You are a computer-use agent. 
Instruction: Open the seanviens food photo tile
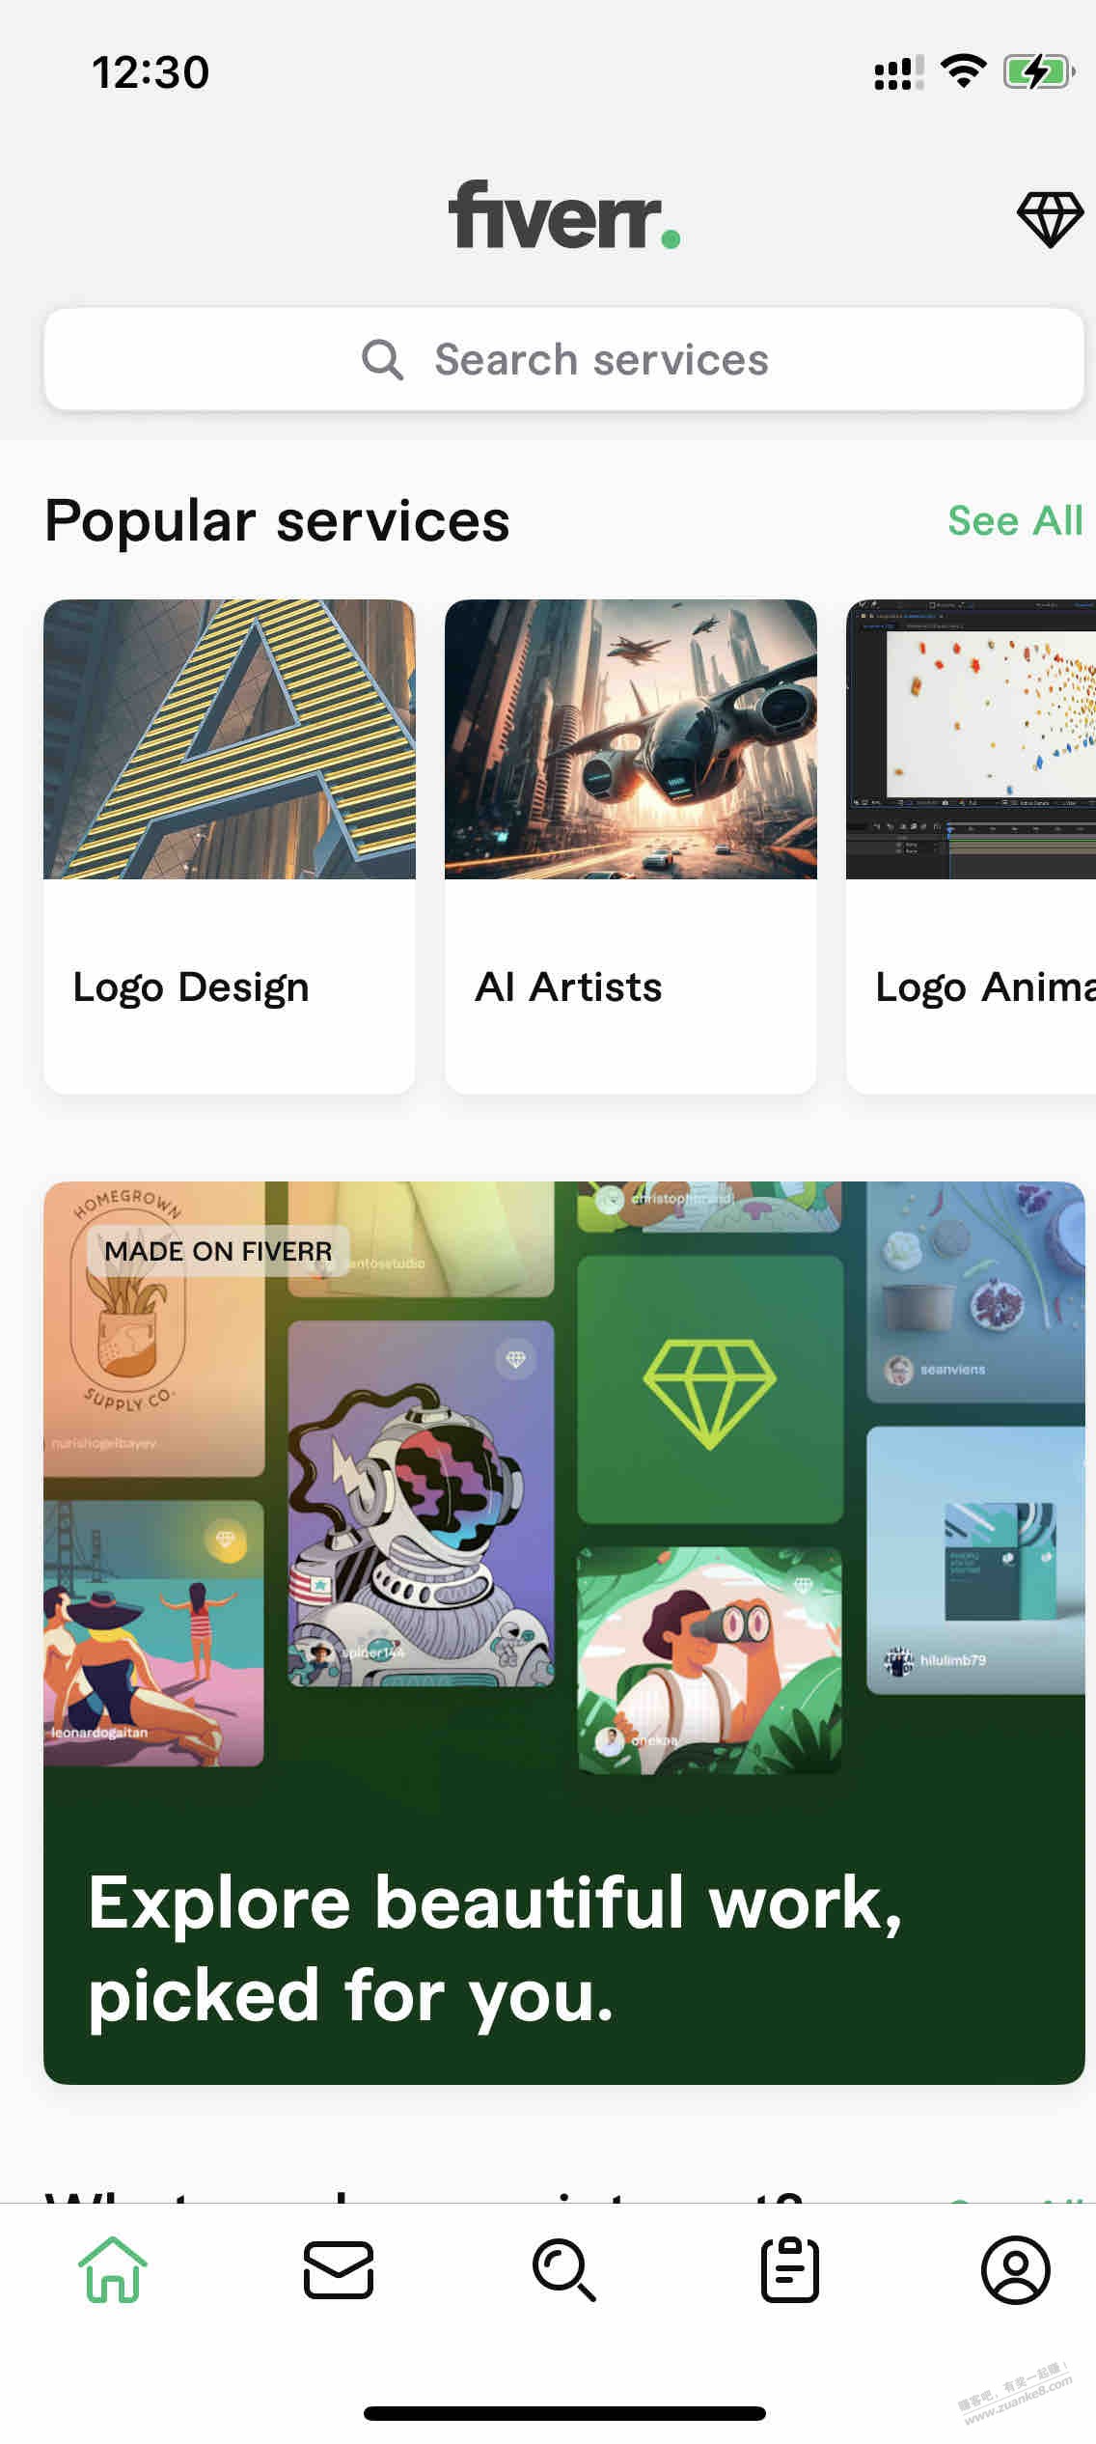point(975,1291)
